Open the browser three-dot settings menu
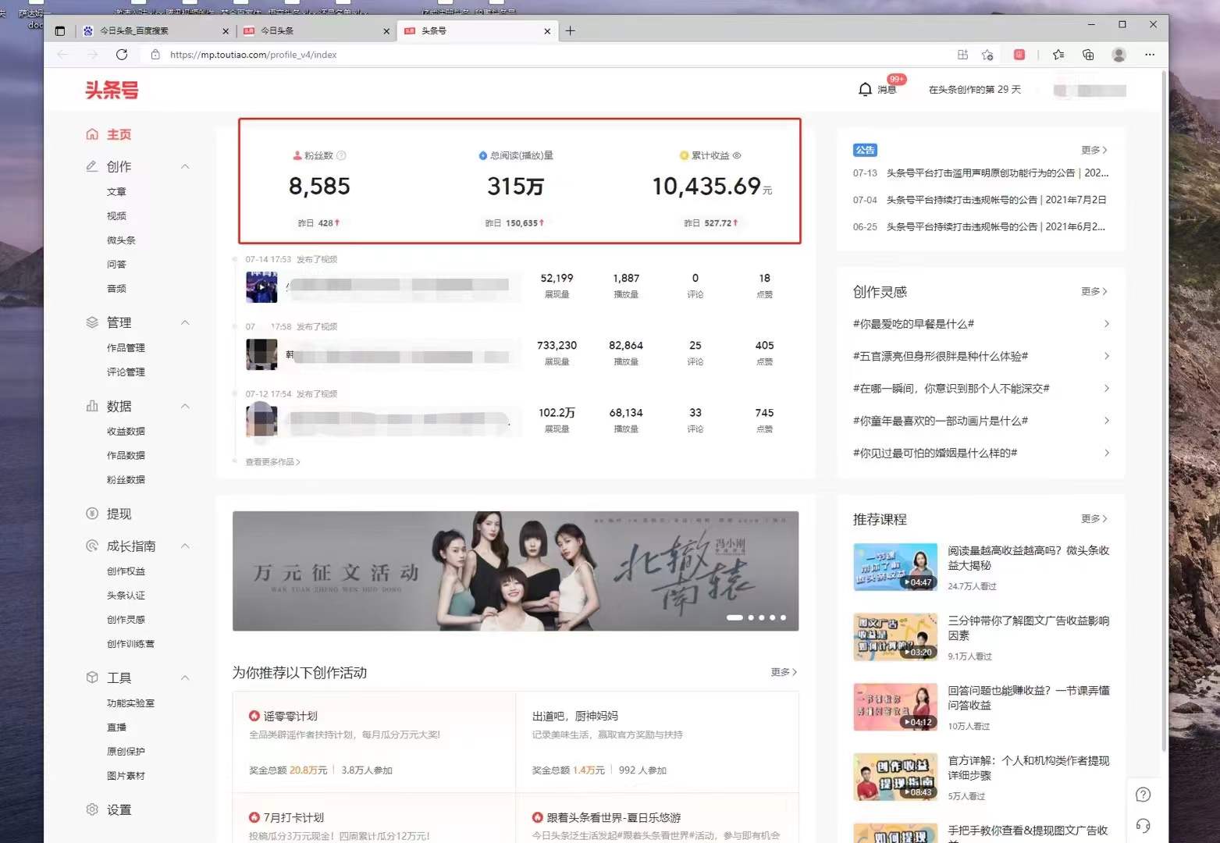The height and width of the screenshot is (843, 1220). click(1150, 55)
